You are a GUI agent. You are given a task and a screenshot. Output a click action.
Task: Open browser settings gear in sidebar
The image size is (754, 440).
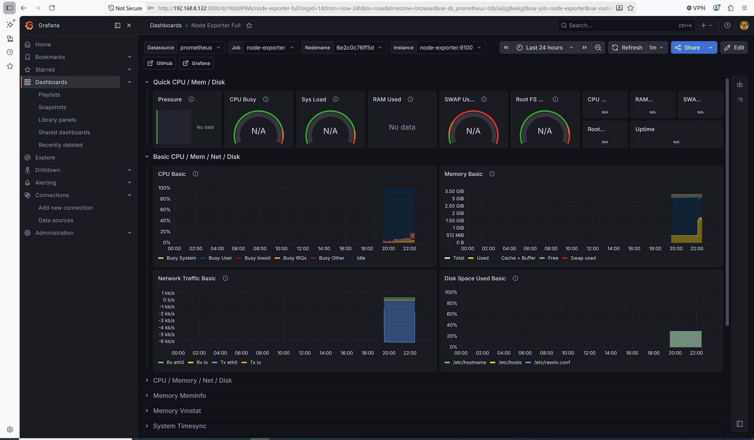point(10,430)
